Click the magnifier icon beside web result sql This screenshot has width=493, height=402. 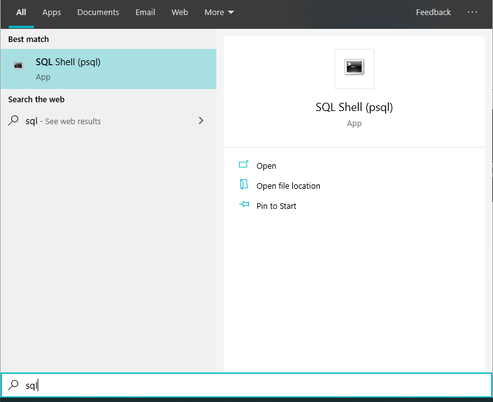(x=14, y=121)
